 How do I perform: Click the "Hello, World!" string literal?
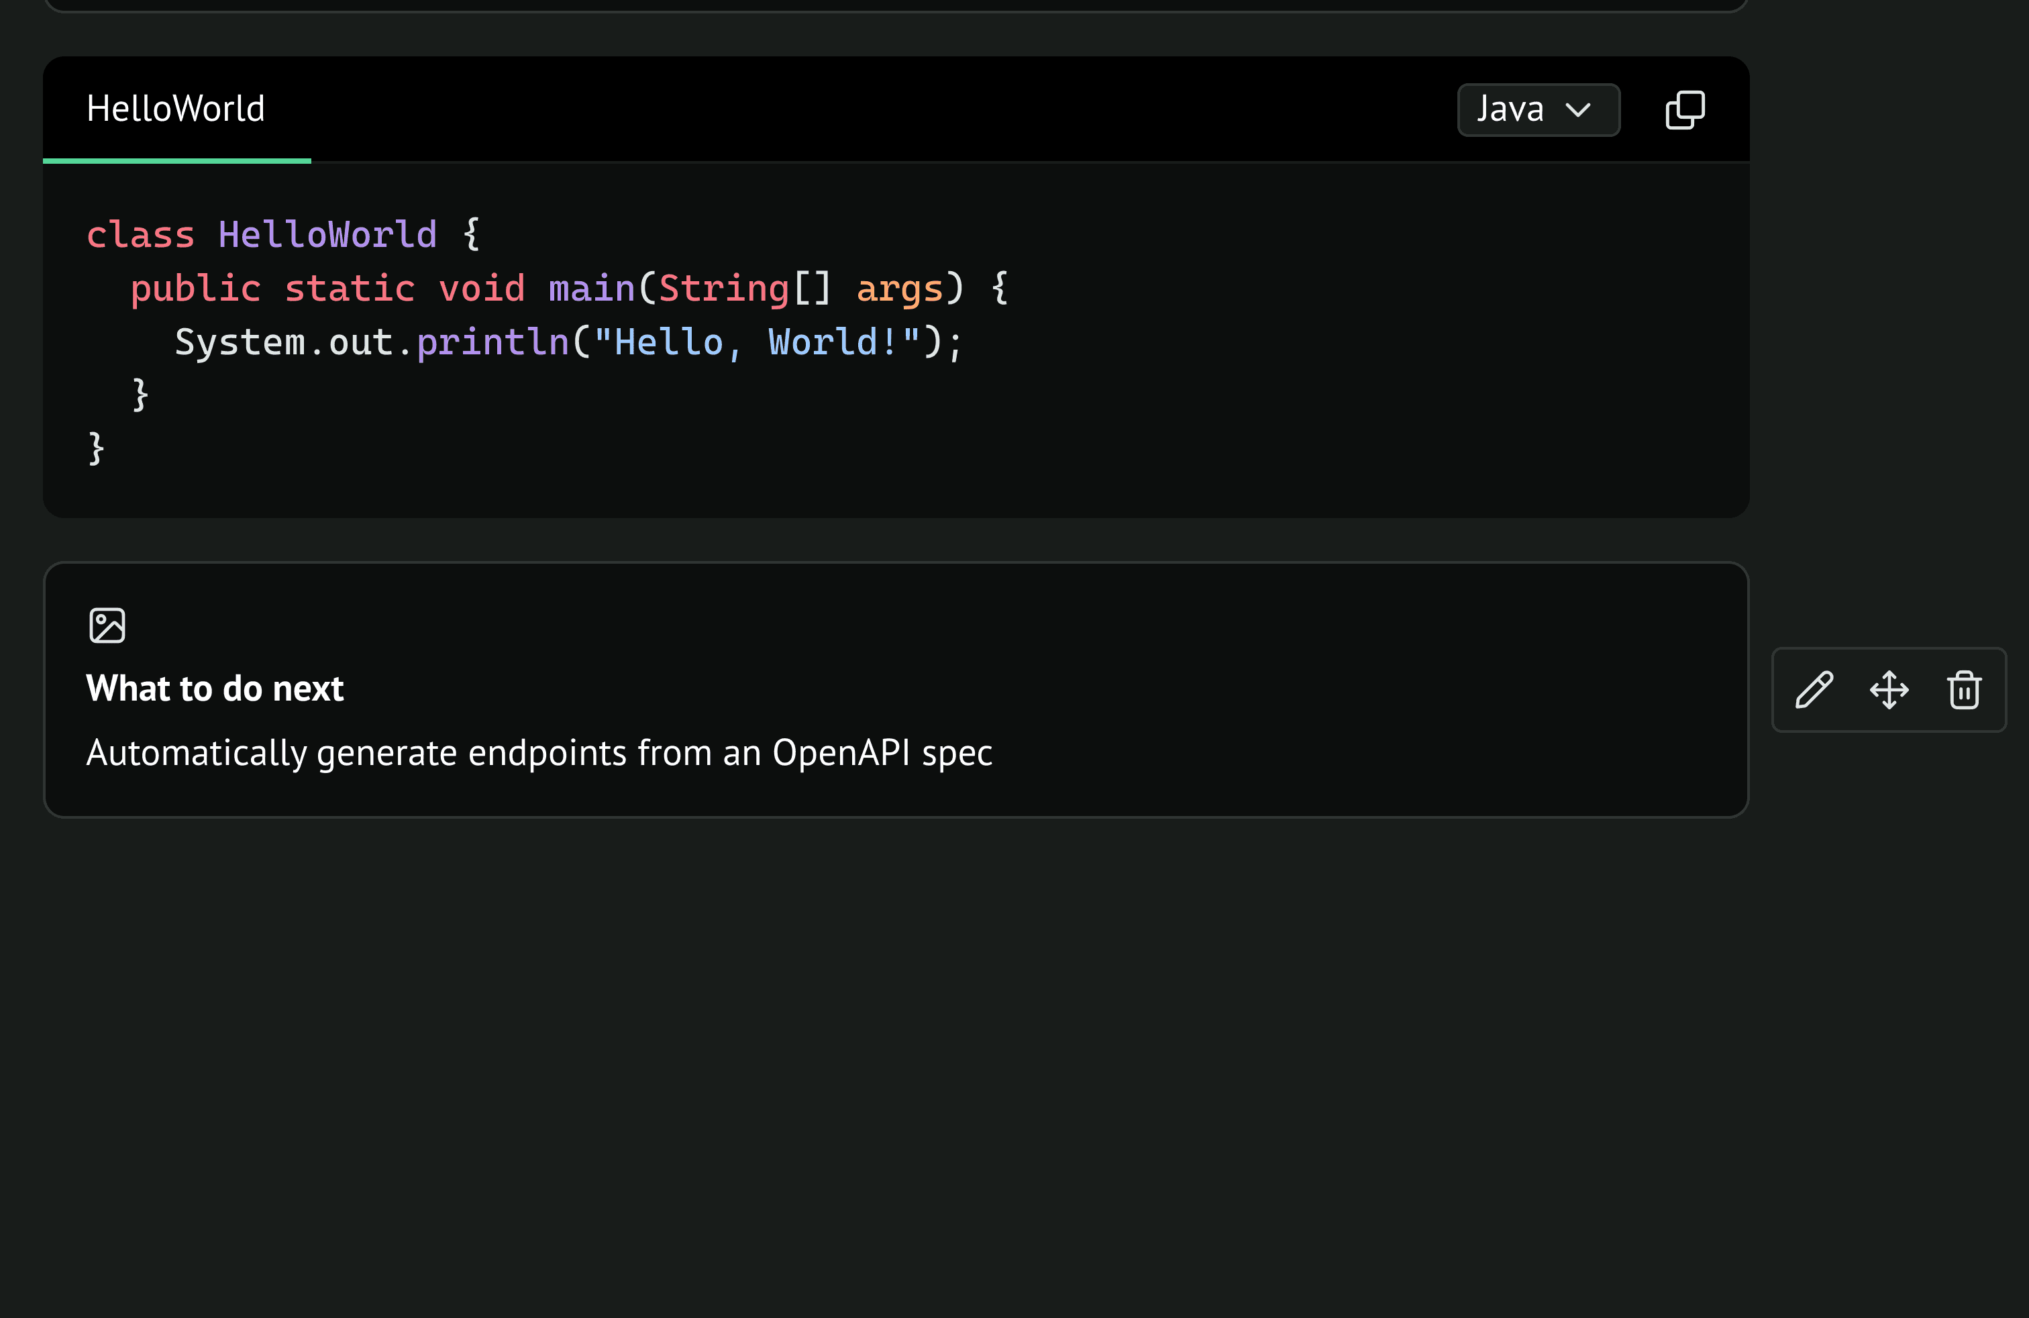tap(756, 343)
